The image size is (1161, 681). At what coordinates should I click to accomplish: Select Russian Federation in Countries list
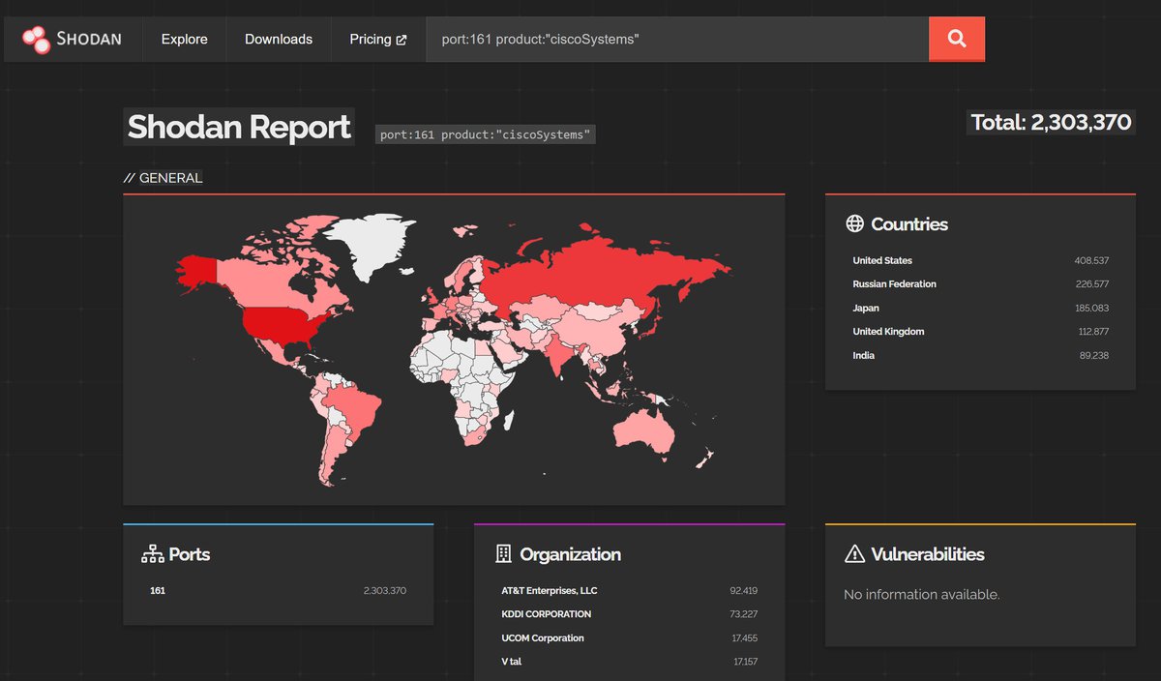pyautogui.click(x=894, y=284)
